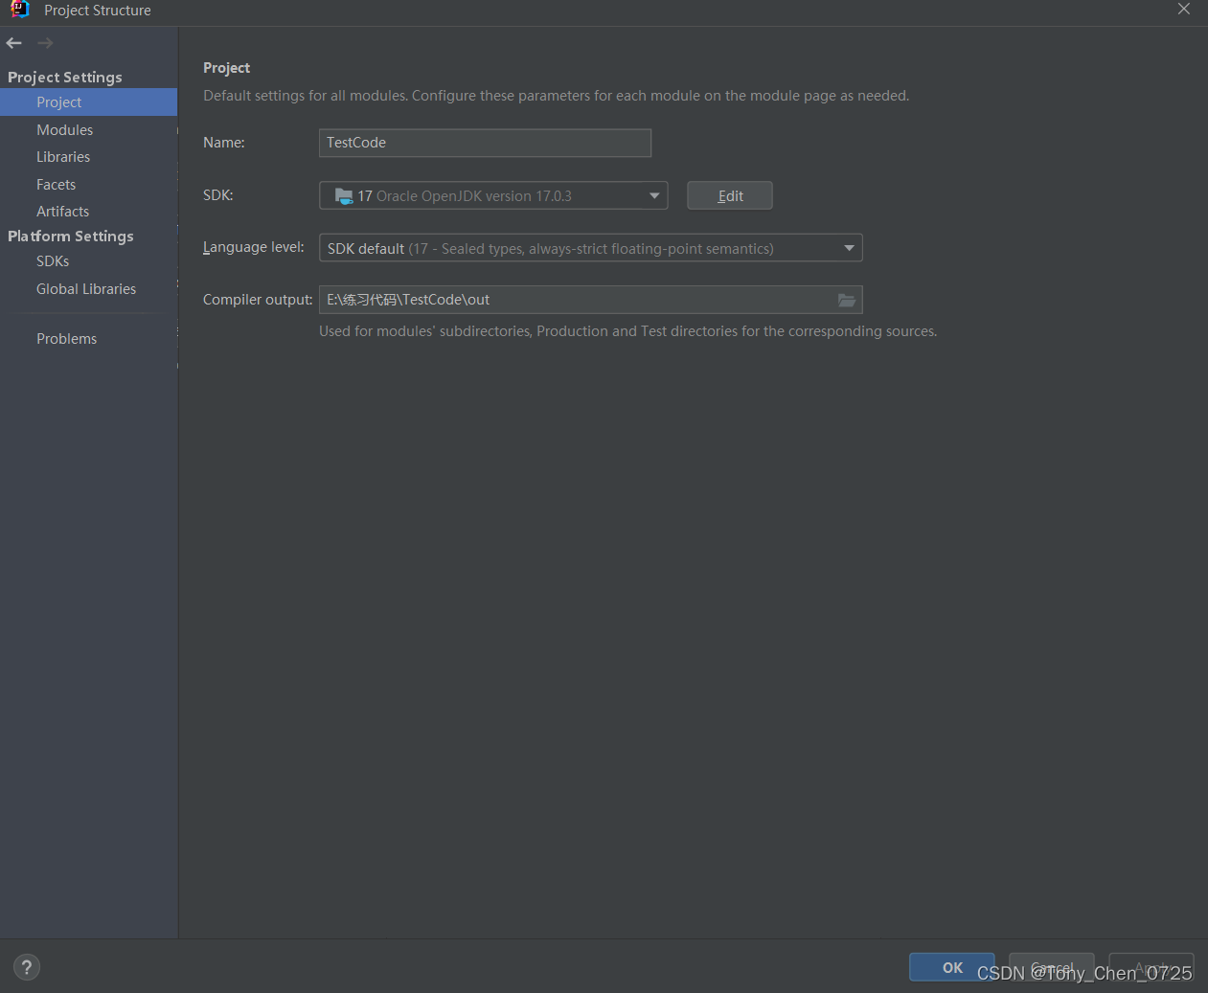The height and width of the screenshot is (993, 1208).
Task: Click the browse folder icon in Compiler output
Action: [x=847, y=300]
